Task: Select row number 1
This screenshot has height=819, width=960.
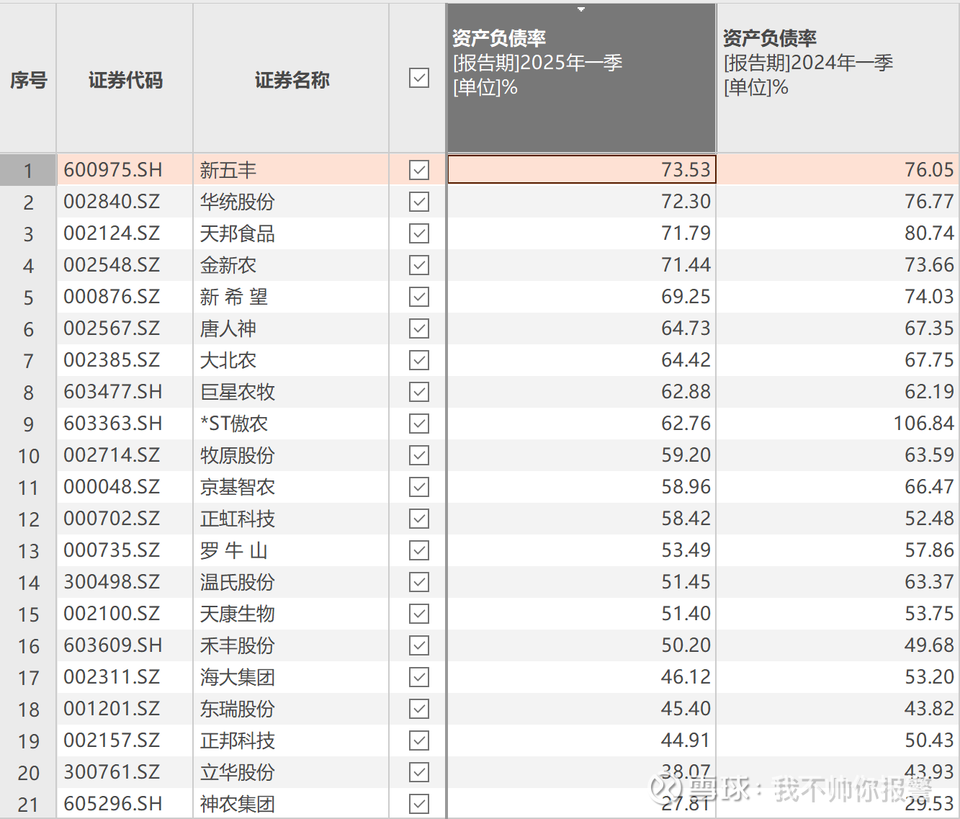Action: (x=28, y=170)
